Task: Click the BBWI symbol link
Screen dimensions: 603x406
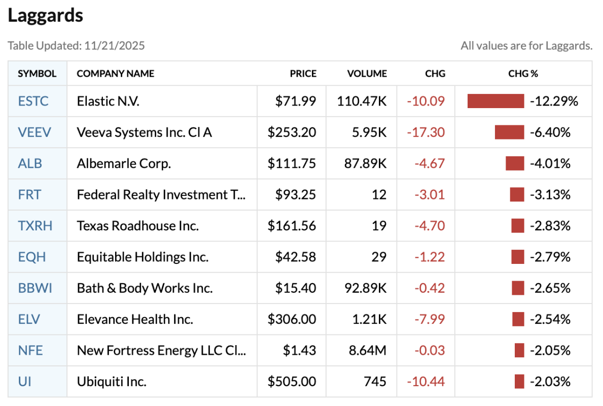Action: click(x=35, y=288)
